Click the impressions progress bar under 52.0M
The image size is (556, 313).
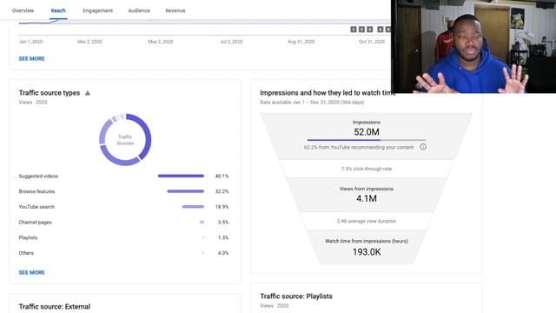point(367,140)
